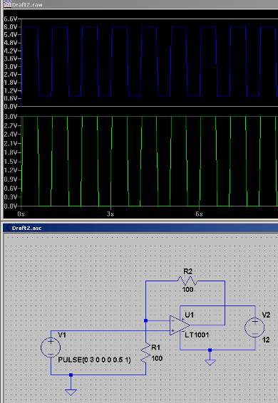Click the 0s time axis label
278x403 pixels.
pyautogui.click(x=21, y=214)
